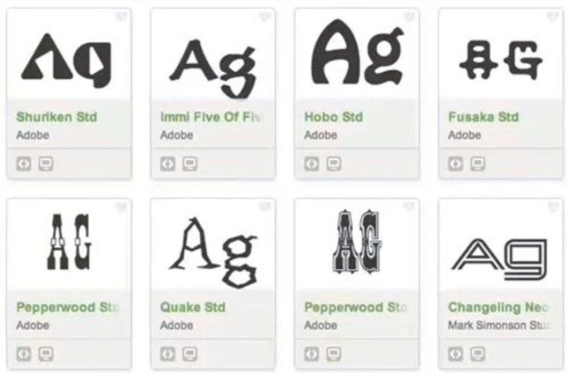Select the Hobo Std Ag preview thumbnail
Image resolution: width=567 pixels, height=373 pixels.
(357, 52)
